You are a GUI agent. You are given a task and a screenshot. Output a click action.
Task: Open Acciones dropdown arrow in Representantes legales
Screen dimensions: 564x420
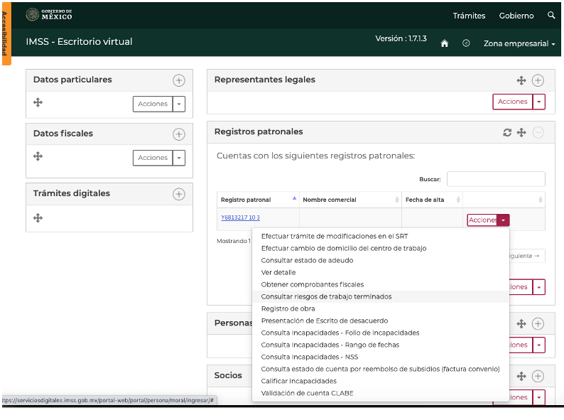(x=539, y=102)
